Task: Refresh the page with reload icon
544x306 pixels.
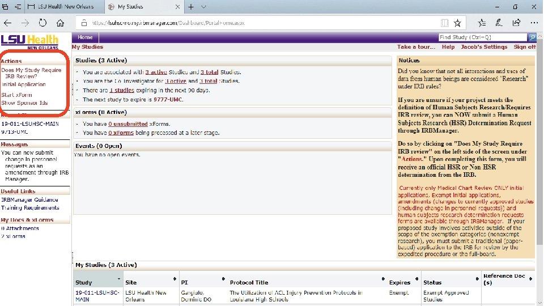Action: click(42, 23)
